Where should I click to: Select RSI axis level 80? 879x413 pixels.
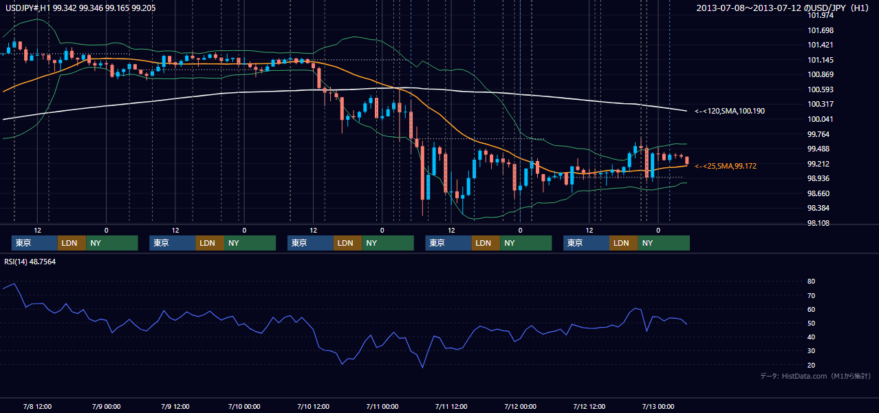point(812,282)
